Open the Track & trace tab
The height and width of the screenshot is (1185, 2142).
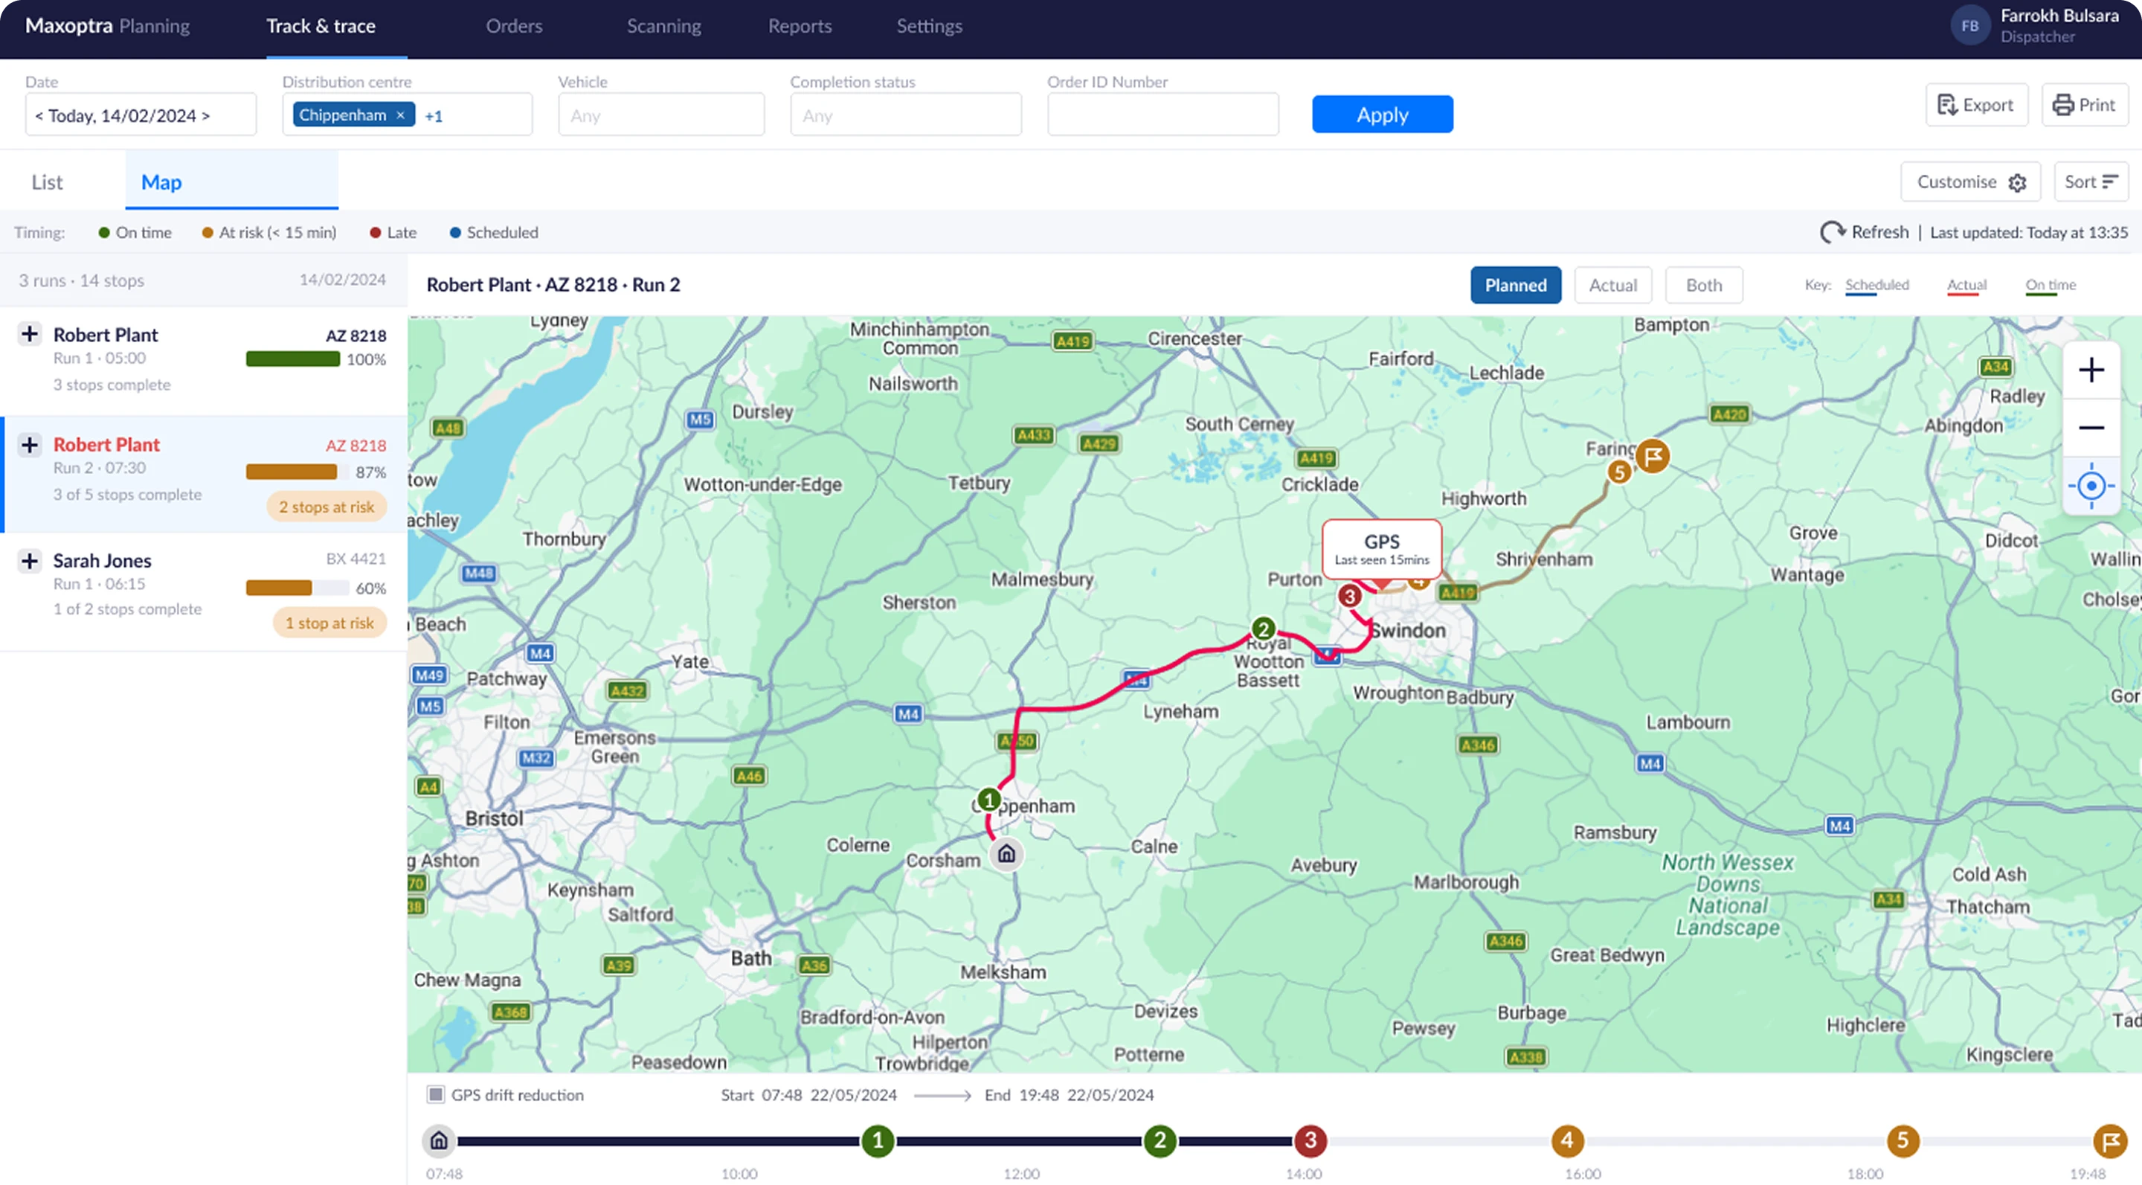pyautogui.click(x=320, y=26)
